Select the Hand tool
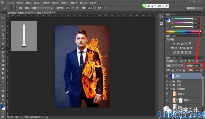Screen dimensions: 205x119 pos(3,95)
